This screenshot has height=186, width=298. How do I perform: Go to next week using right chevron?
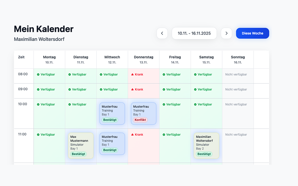(226, 33)
